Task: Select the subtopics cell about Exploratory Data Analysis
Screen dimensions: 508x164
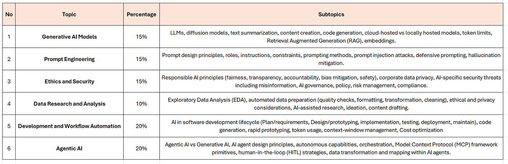Action: pyautogui.click(x=331, y=104)
